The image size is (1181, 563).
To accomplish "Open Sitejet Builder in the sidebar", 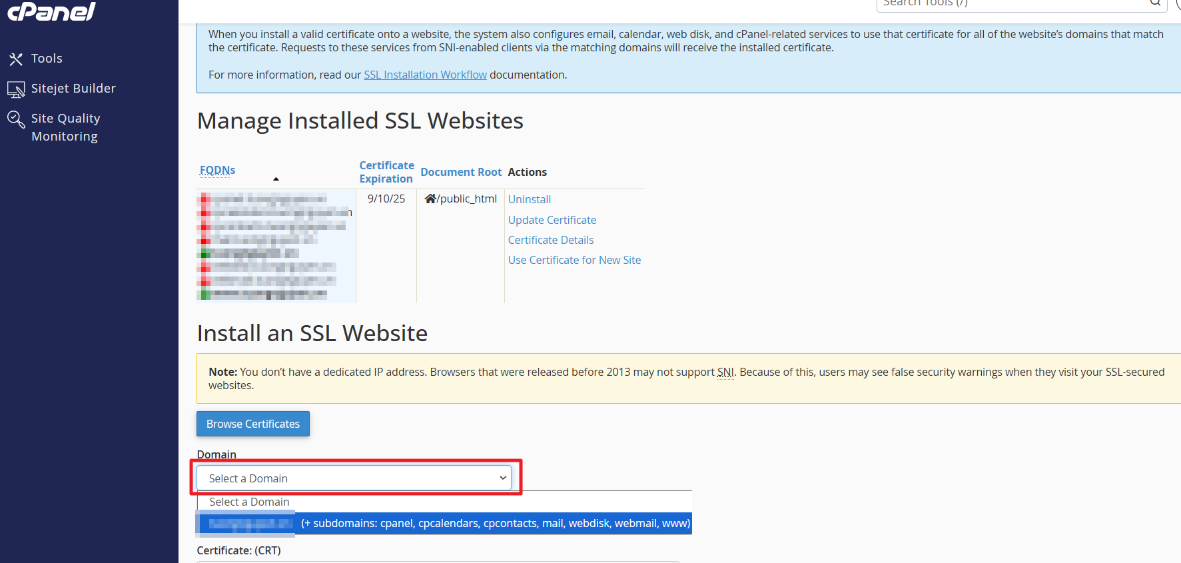I will click(73, 89).
